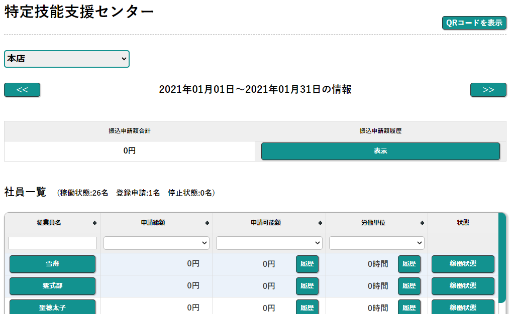The width and height of the screenshot is (512, 314).
Task: Click the employee name filter text field
Action: 52,243
